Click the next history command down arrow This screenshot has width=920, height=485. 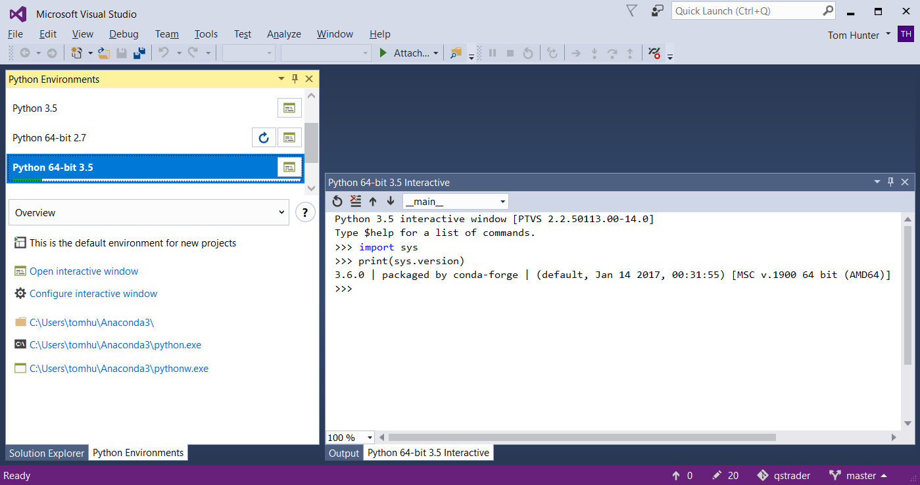click(391, 201)
